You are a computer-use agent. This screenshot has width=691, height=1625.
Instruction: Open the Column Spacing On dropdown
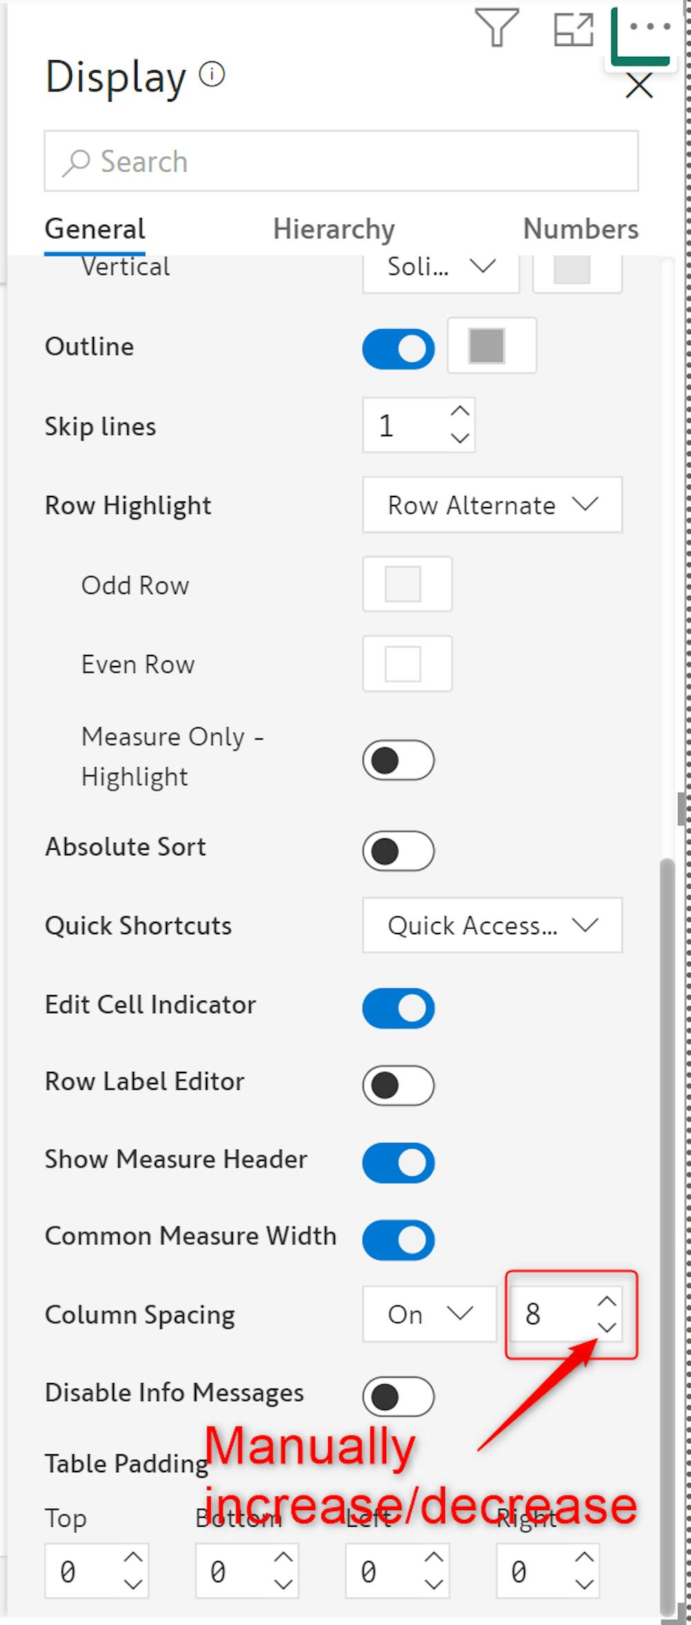coord(429,1314)
